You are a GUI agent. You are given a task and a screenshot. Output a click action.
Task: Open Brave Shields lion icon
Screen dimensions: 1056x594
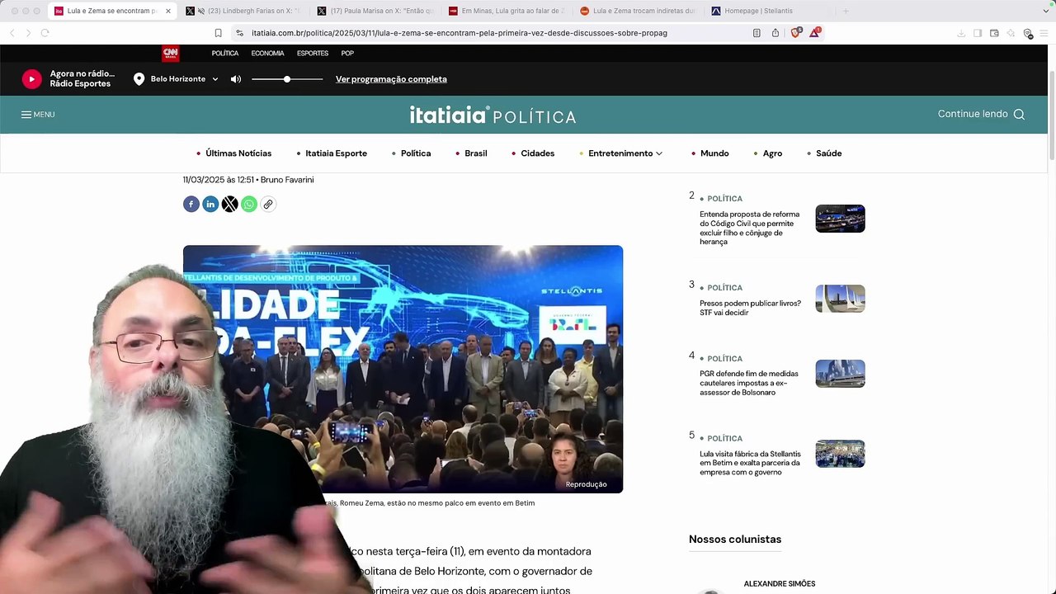click(x=795, y=33)
